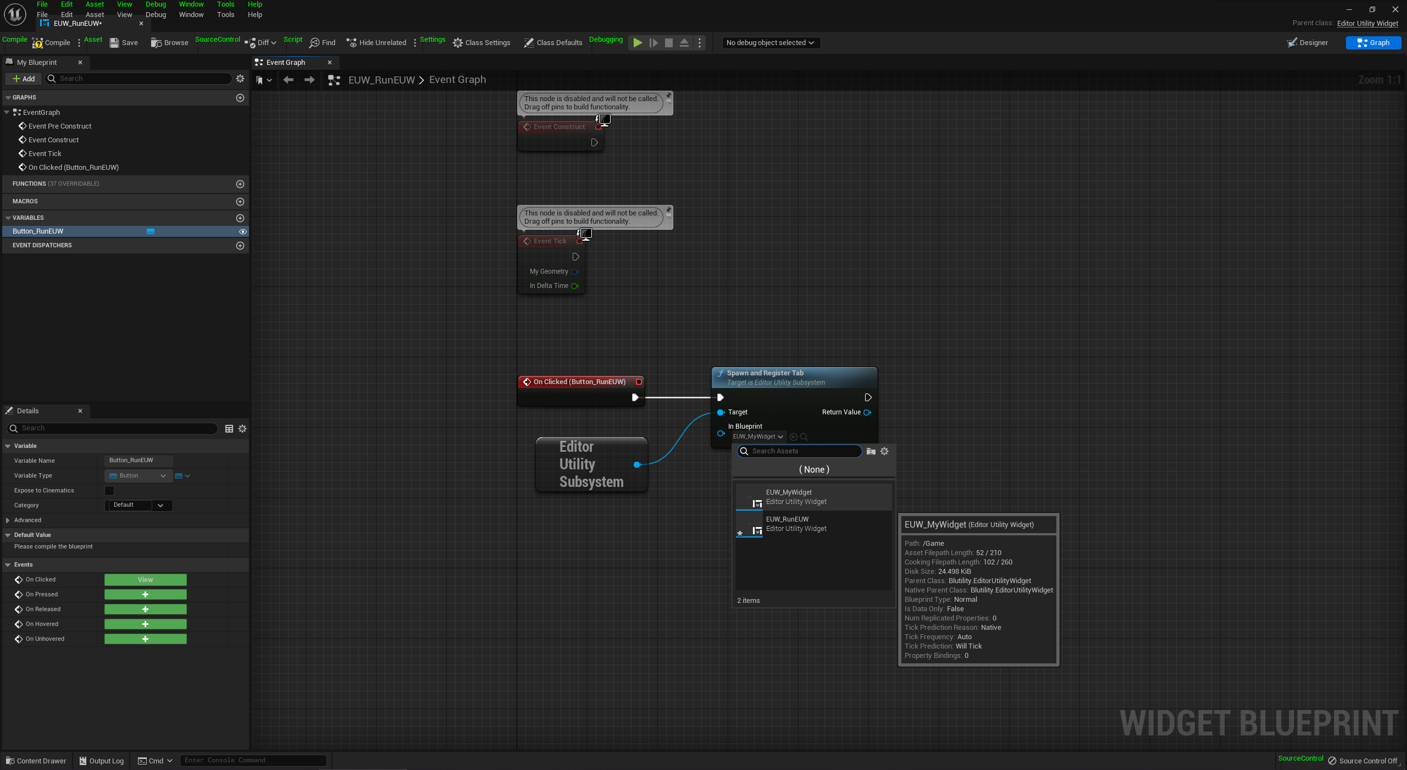Switch to the Designer mode tab
Viewport: 1407px width, 770px height.
pyautogui.click(x=1308, y=43)
